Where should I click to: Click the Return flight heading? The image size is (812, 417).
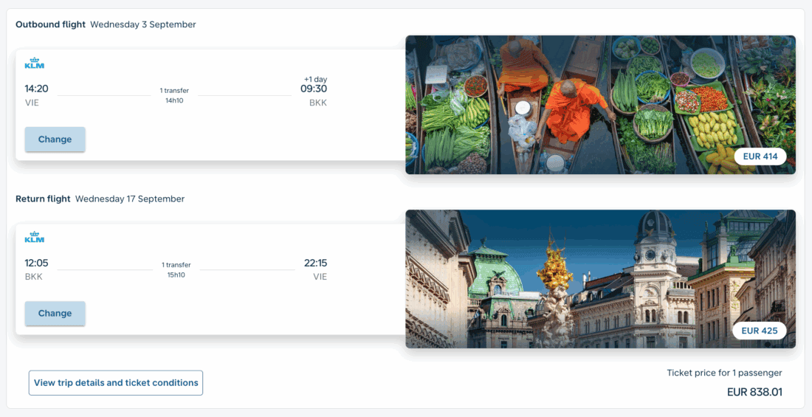click(x=43, y=199)
